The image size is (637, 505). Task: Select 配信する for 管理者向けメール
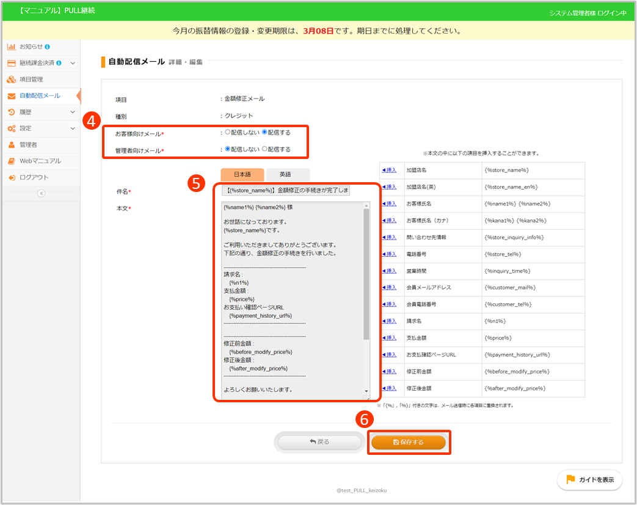click(264, 149)
